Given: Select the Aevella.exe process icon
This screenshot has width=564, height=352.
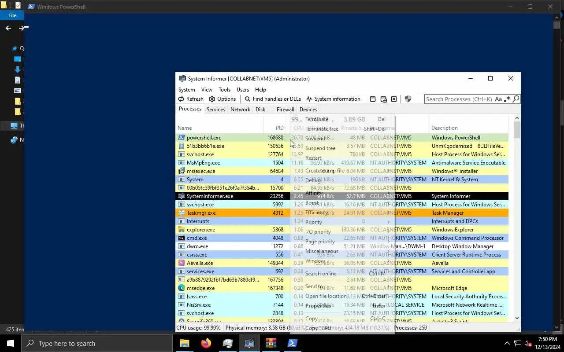Looking at the screenshot, I should coord(181,263).
